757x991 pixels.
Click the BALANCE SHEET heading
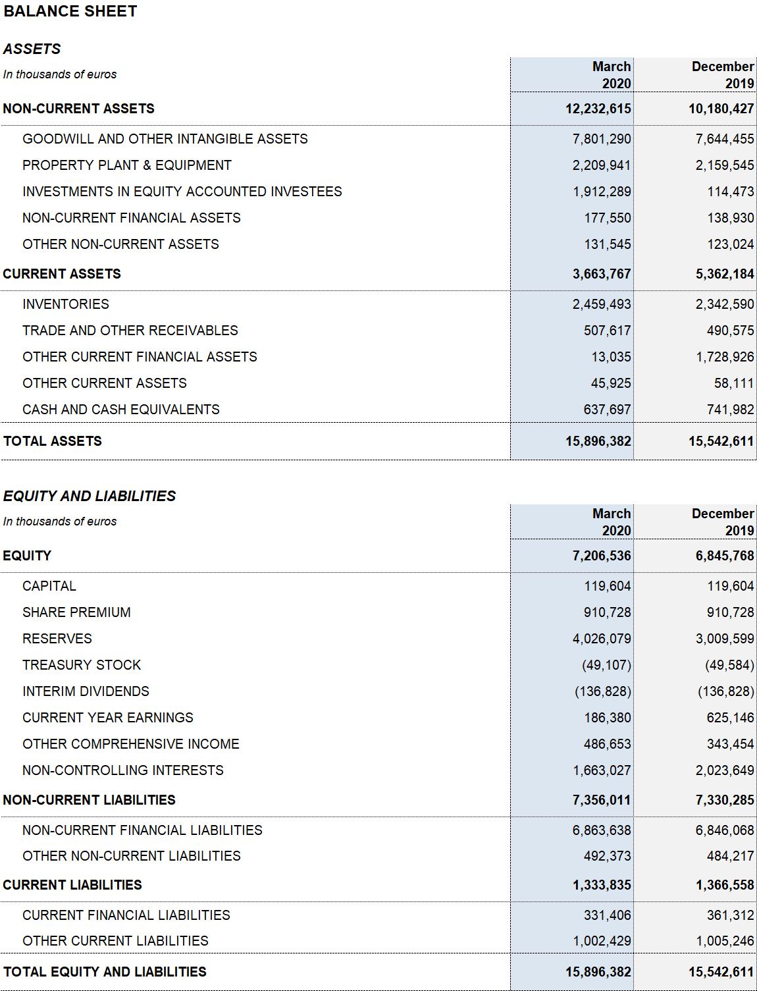[x=70, y=11]
